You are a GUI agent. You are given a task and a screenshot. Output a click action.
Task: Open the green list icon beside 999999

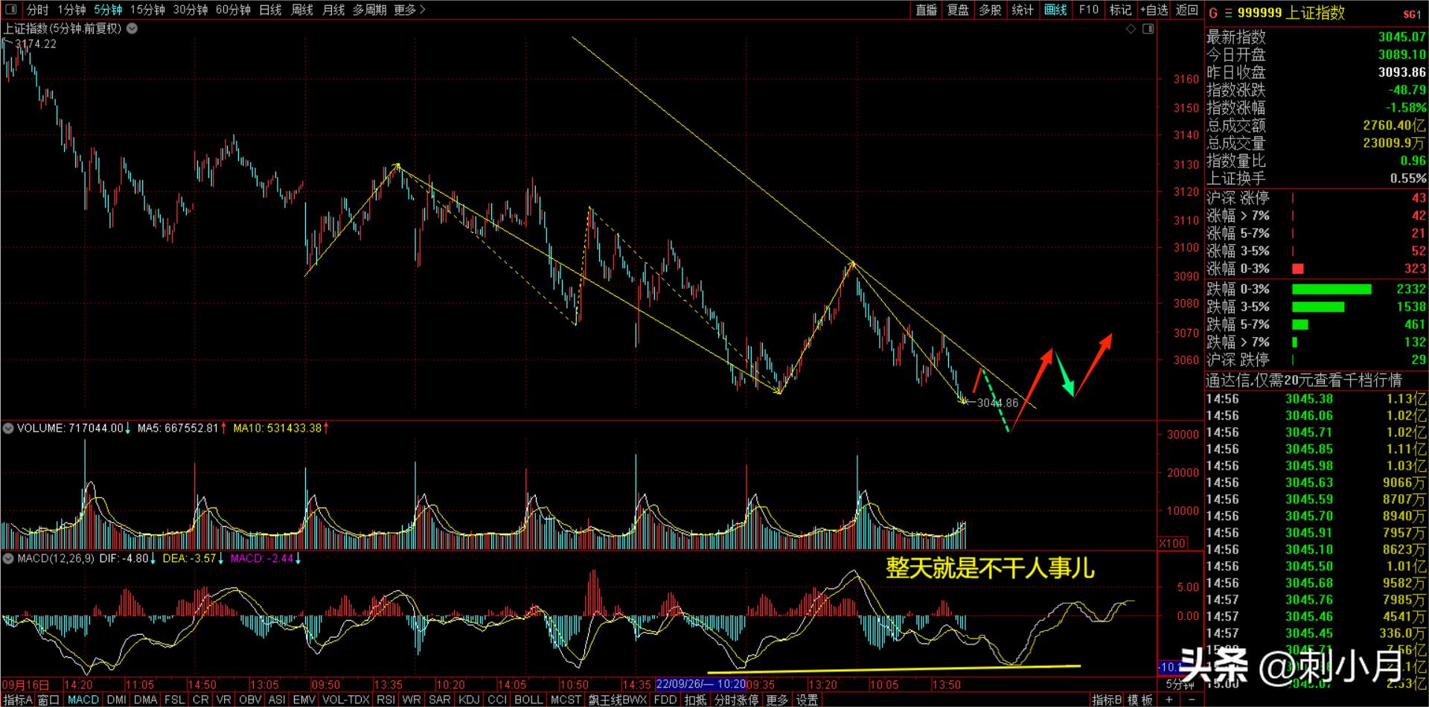[1228, 13]
